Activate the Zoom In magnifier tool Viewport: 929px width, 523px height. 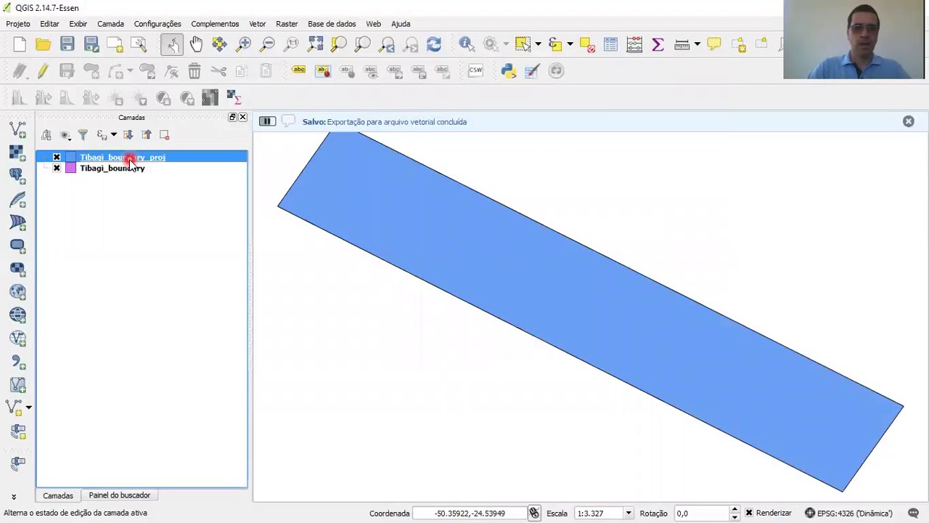tap(244, 45)
